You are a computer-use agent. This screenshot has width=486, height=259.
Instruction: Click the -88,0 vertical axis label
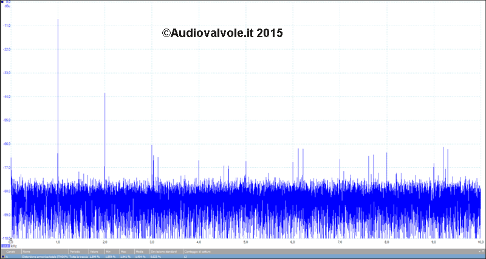click(7, 191)
